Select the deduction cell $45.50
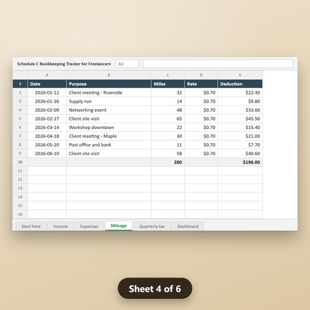This screenshot has width=310, height=310. (240, 119)
